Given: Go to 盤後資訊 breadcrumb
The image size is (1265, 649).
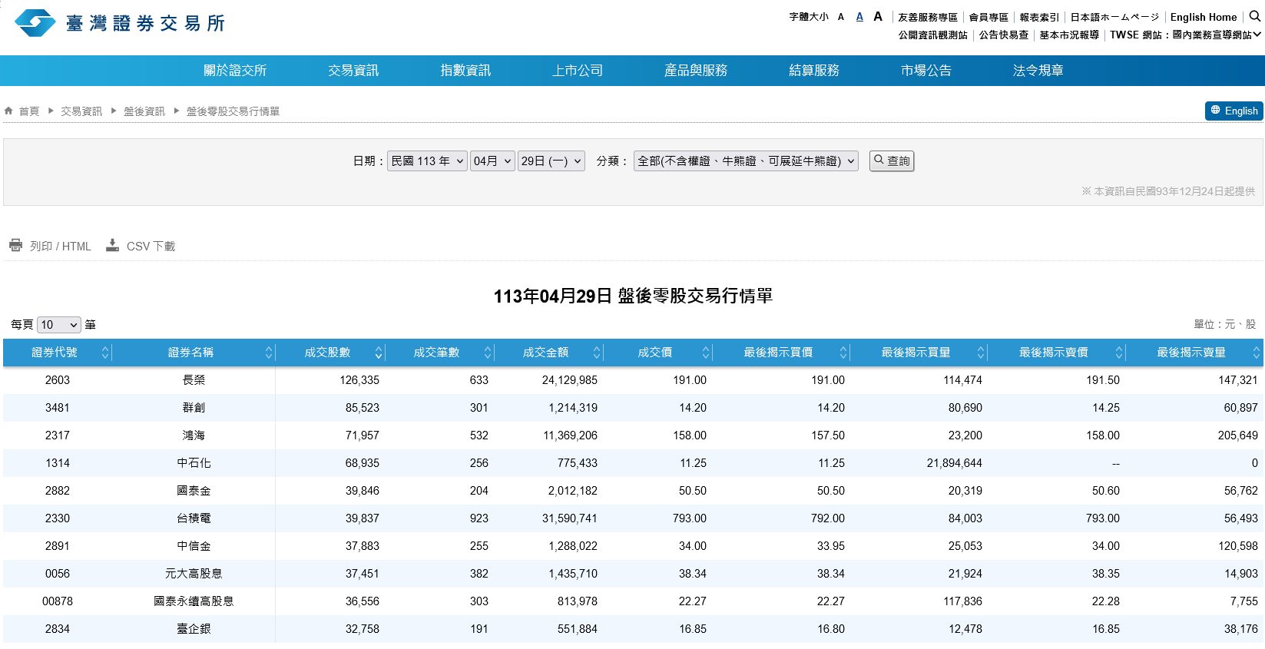Looking at the screenshot, I should (x=144, y=111).
